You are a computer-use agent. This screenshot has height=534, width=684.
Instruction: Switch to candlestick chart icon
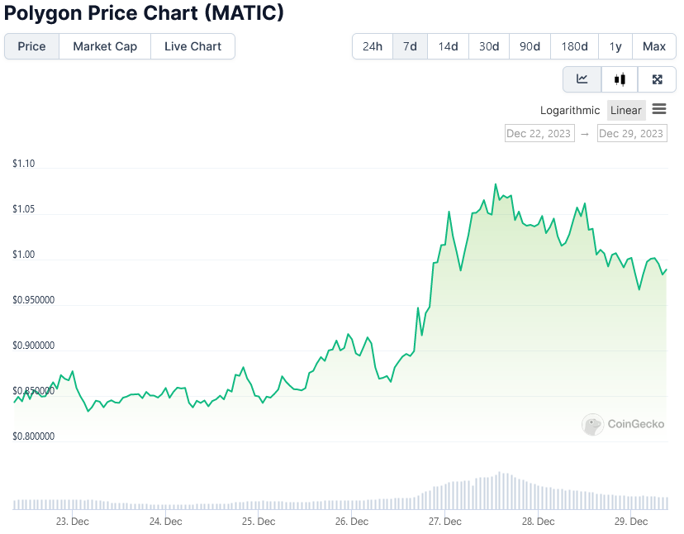[x=620, y=79]
